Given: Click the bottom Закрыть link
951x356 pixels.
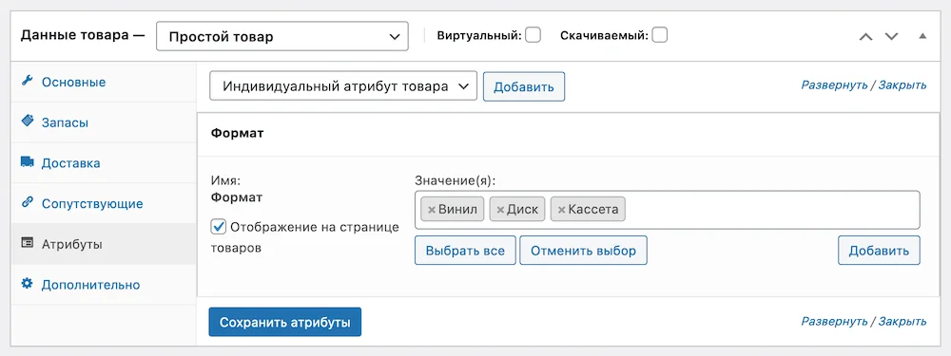Looking at the screenshot, I should 902,321.
